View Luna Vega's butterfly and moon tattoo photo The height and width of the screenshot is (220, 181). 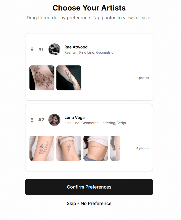pyautogui.click(x=42, y=148)
